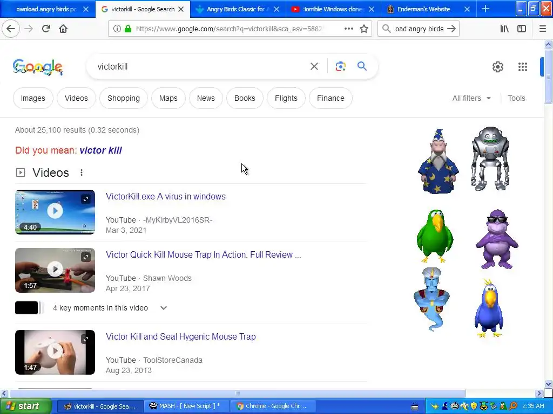553x414 pixels.
Task: Submit the Google search magnifier
Action: click(x=362, y=66)
